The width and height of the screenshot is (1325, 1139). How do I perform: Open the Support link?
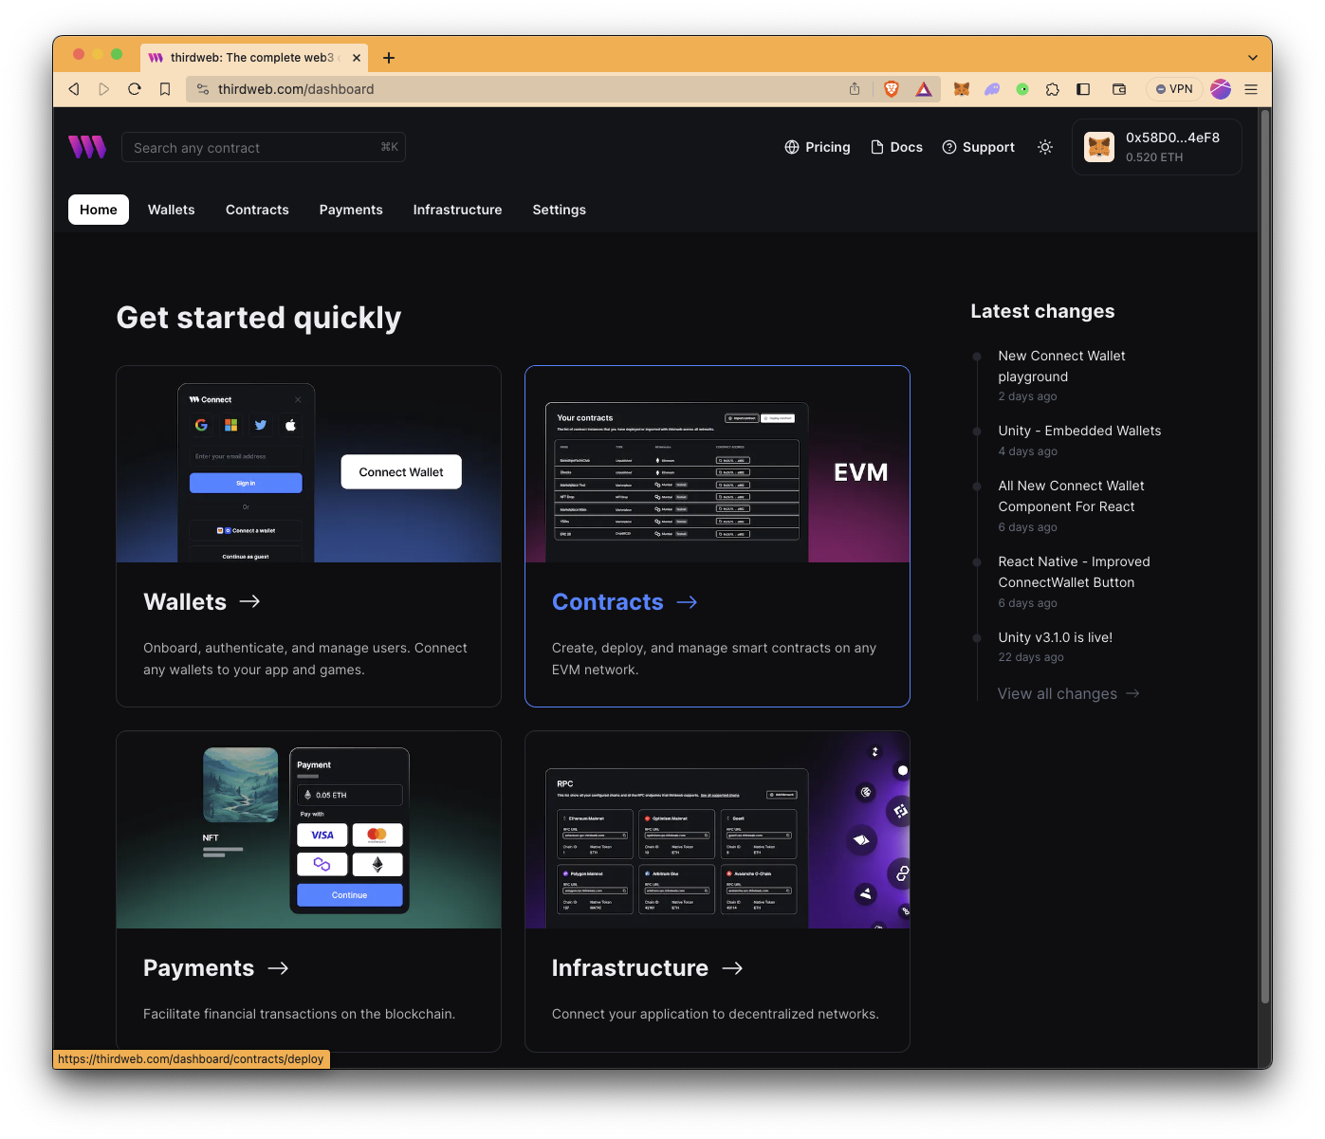click(978, 147)
